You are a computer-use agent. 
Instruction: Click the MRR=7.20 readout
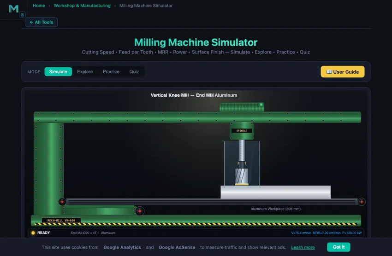point(327,233)
